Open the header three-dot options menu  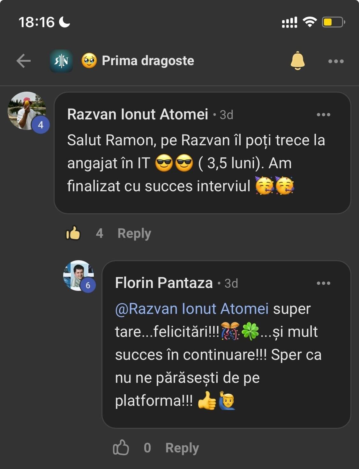click(x=336, y=61)
